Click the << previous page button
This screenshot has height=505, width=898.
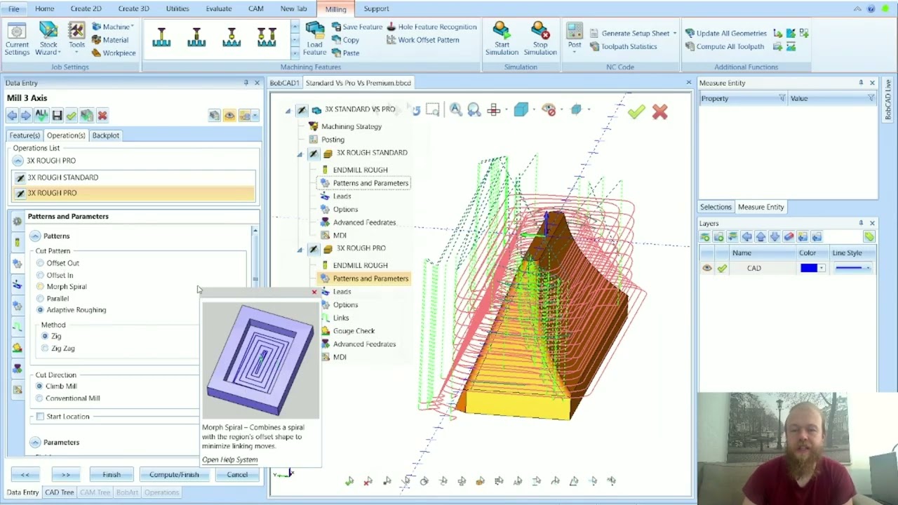pos(25,475)
